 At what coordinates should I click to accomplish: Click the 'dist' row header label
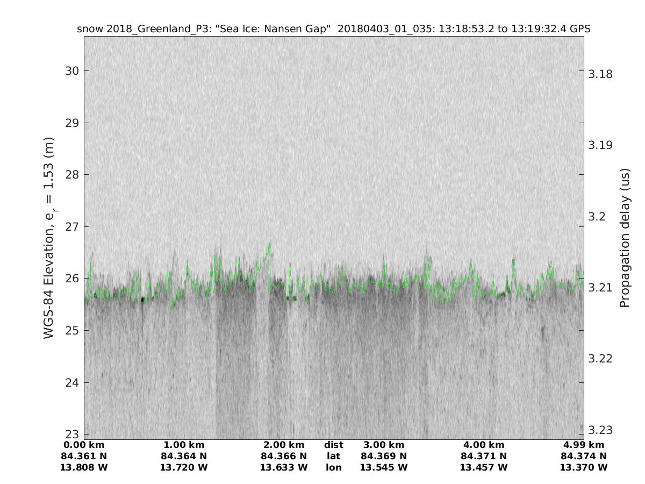pyautogui.click(x=334, y=445)
